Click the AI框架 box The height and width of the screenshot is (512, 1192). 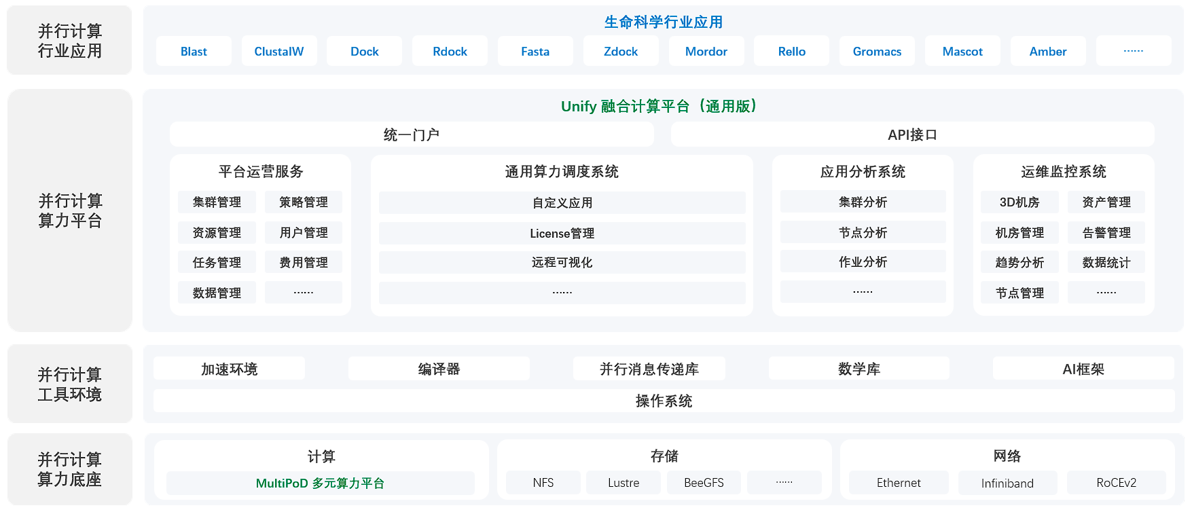tap(1083, 369)
